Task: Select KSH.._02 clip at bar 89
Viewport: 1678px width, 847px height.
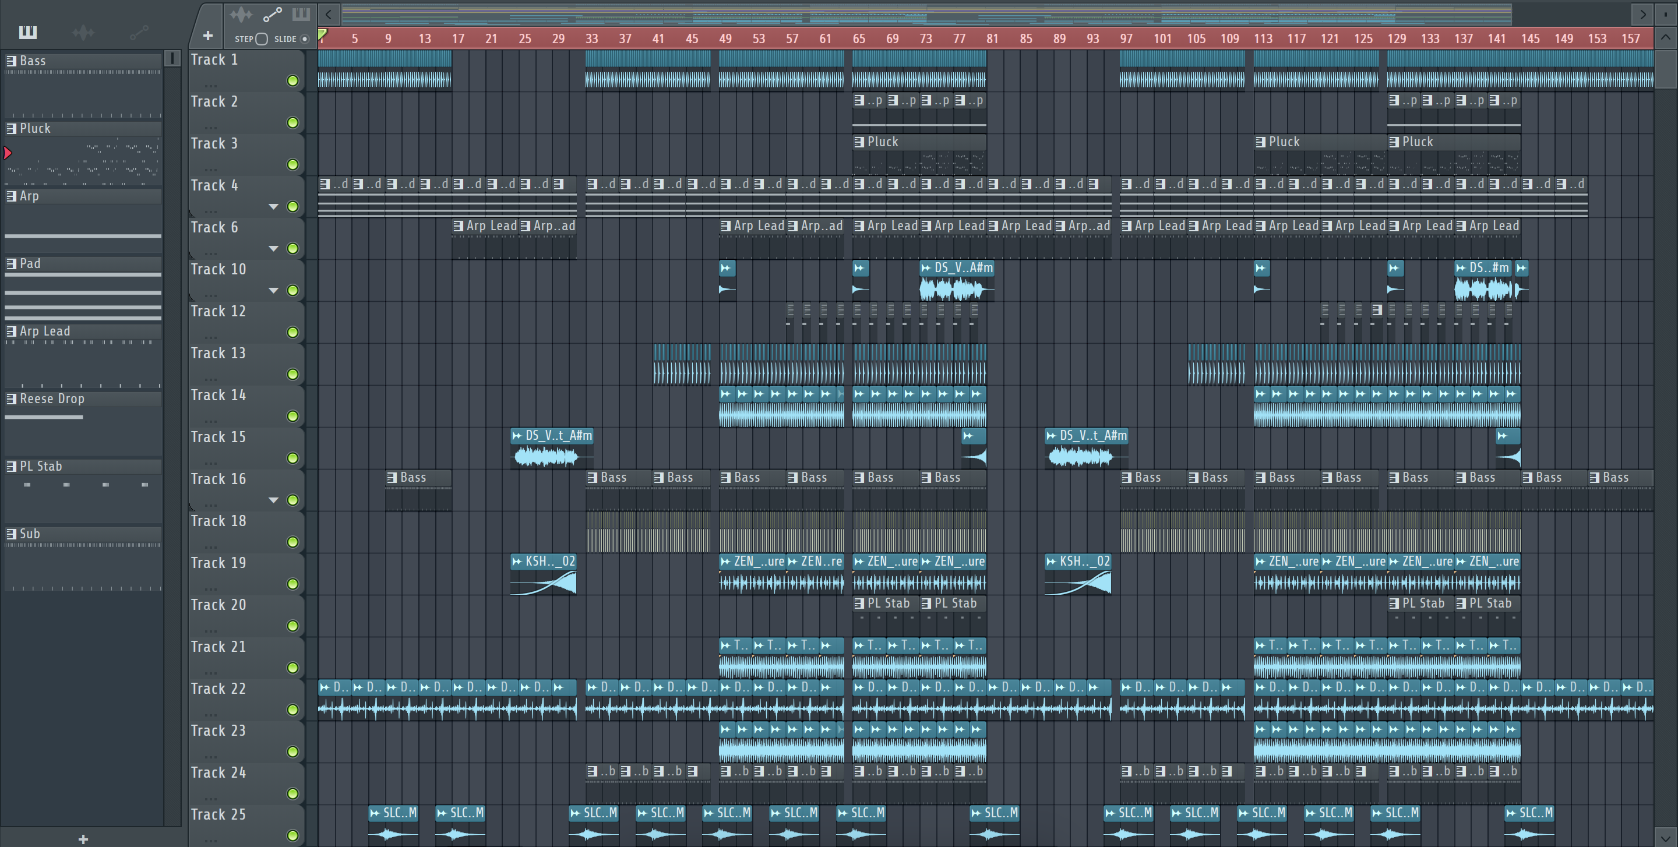Action: (1077, 574)
